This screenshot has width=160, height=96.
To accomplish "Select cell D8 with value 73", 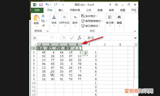I will (x=68, y=75).
